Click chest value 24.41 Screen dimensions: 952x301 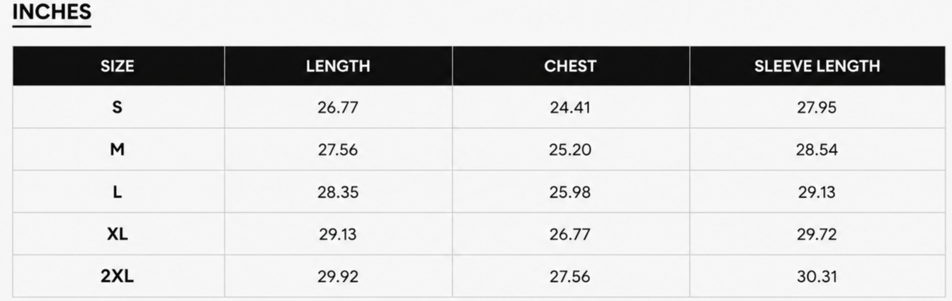[x=570, y=108]
